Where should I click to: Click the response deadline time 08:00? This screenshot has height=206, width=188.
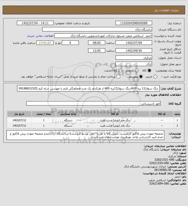tap(97, 43)
